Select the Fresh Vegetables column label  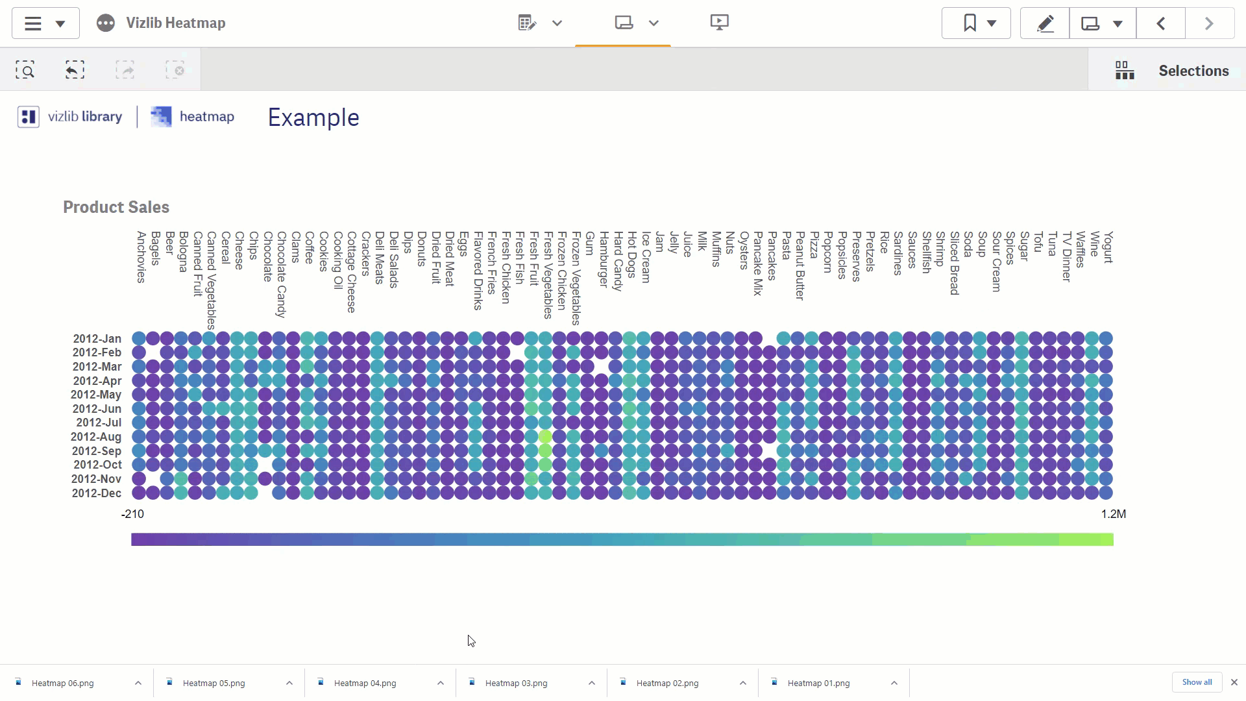tap(548, 275)
